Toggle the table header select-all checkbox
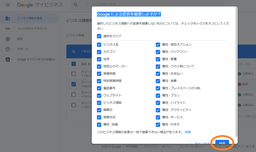 tap(74, 64)
